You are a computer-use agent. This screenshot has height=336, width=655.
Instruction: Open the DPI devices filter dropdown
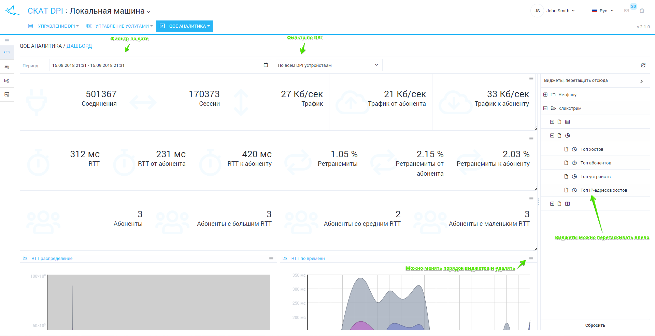(x=328, y=65)
